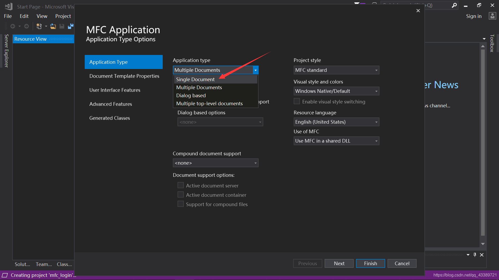
Task: Open the View menu
Action: pos(42,16)
